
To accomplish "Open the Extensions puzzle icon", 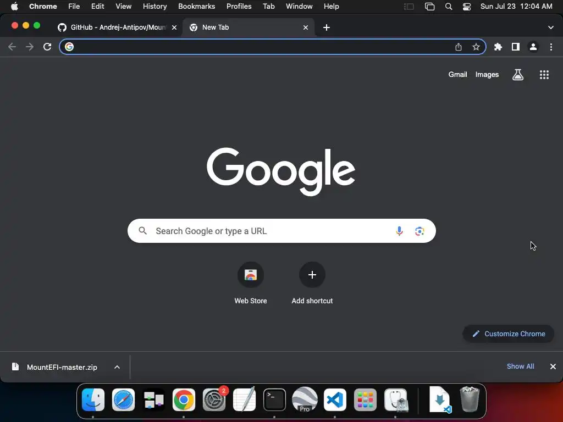I will (498, 47).
